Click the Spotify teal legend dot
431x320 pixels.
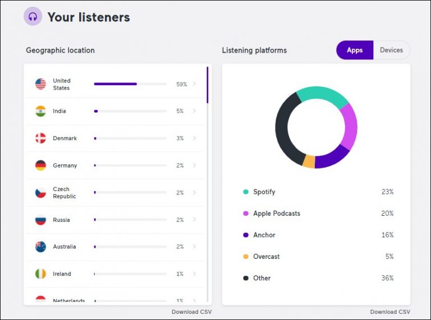(246, 192)
